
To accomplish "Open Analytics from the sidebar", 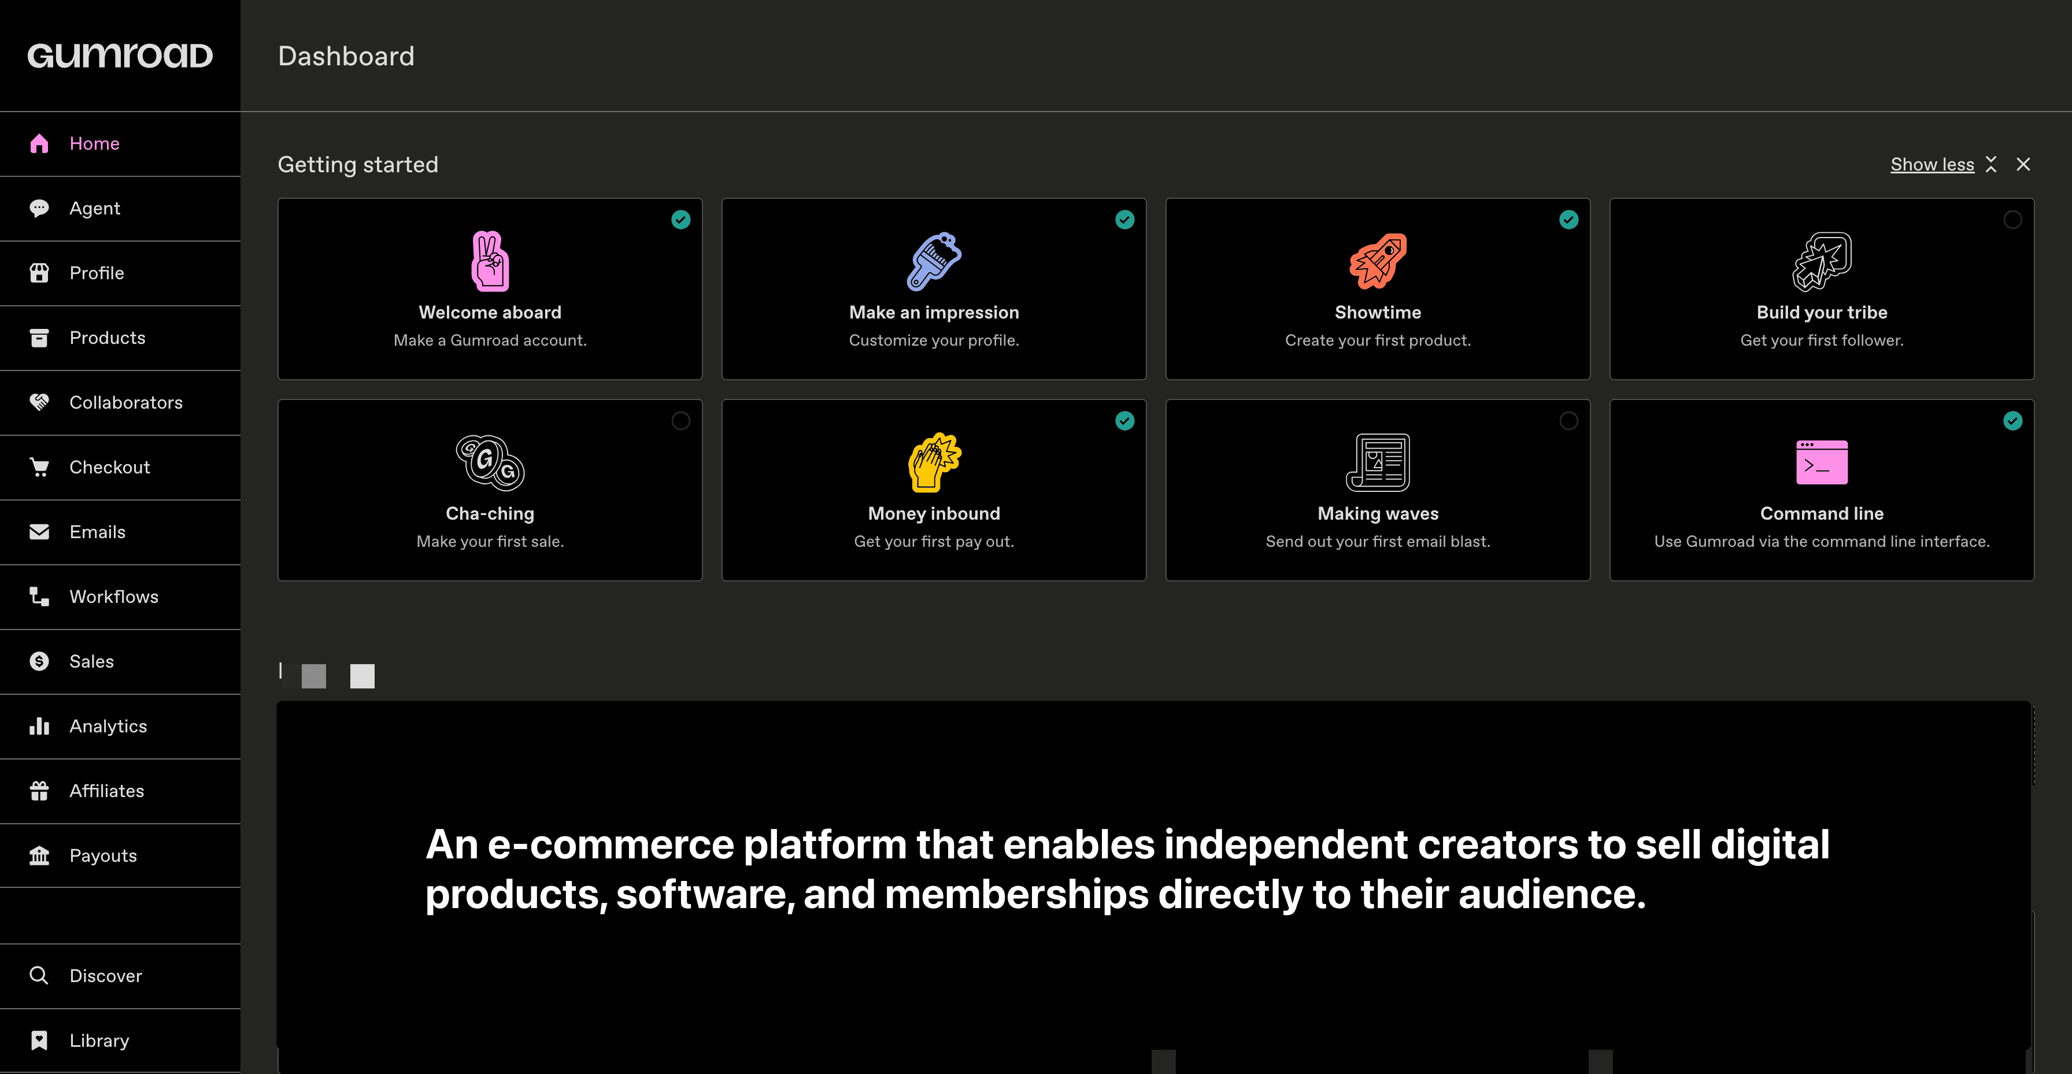I will coord(120,727).
